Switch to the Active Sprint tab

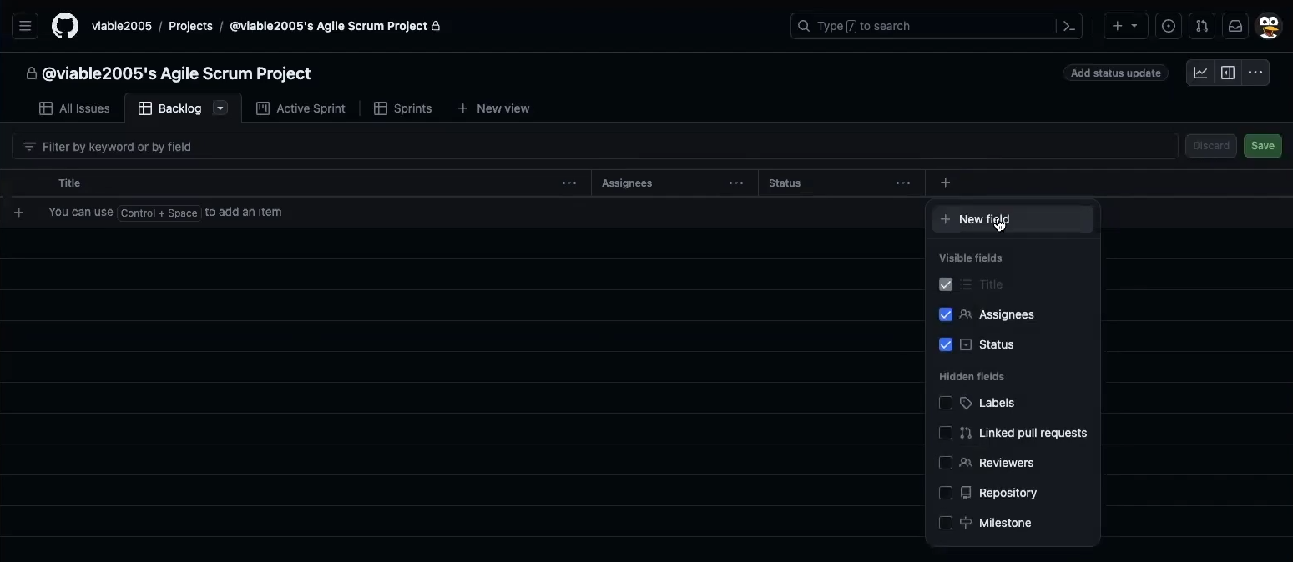tap(301, 108)
